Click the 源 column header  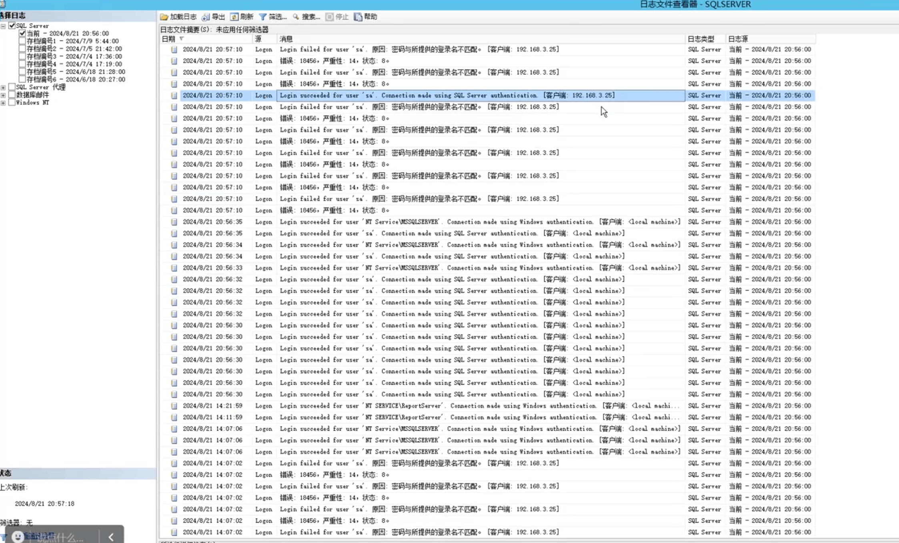point(264,39)
